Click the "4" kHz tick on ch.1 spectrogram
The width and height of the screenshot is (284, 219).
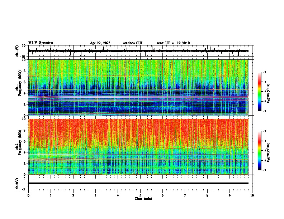click(25, 93)
